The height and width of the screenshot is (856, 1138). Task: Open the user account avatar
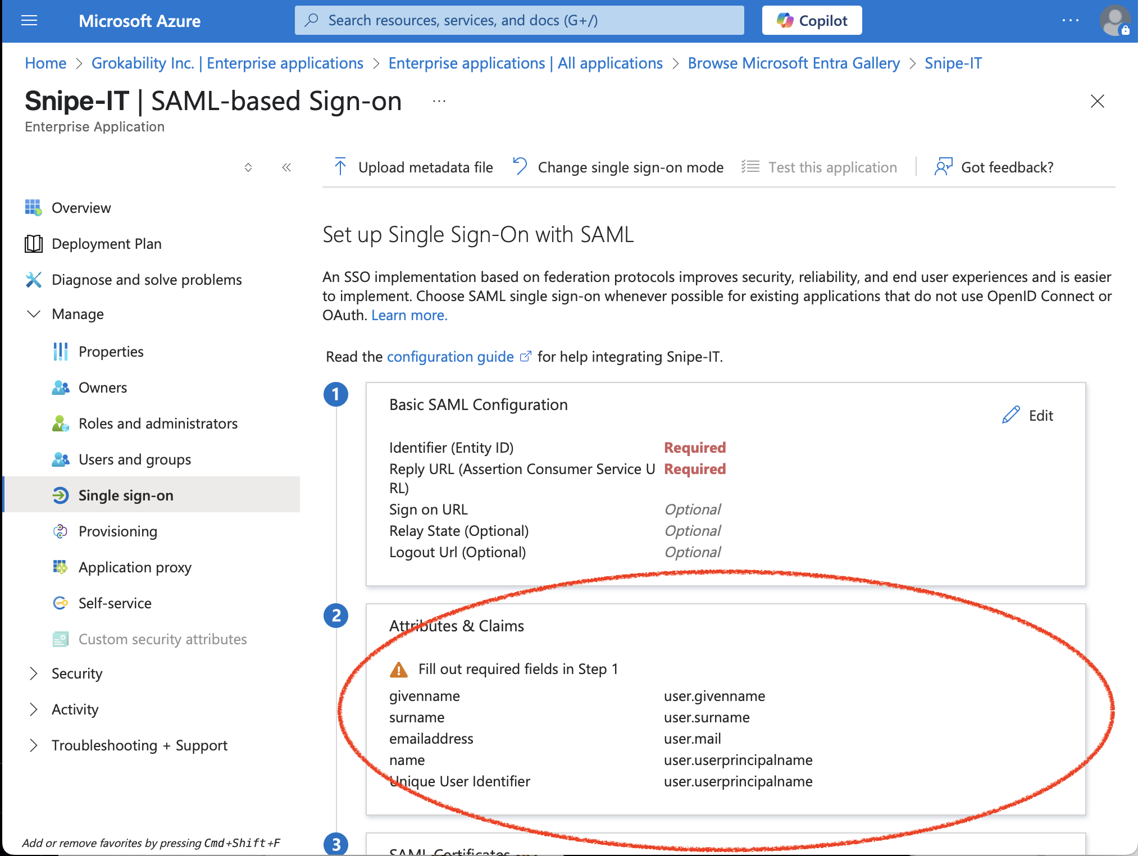click(1115, 21)
